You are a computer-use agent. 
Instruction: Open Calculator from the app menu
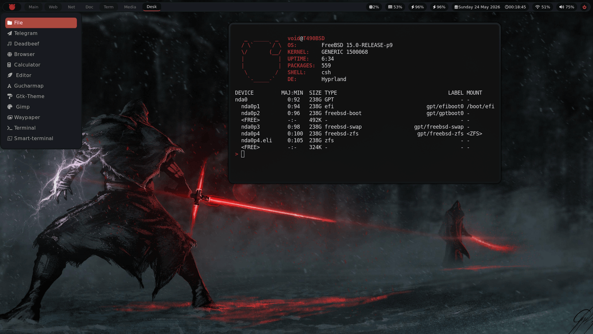(x=41, y=65)
